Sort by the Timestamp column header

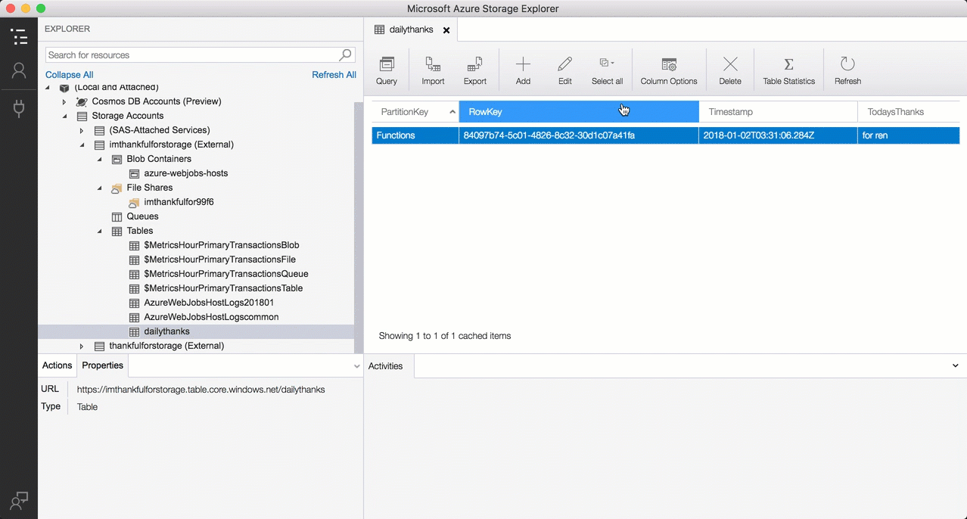click(x=779, y=112)
